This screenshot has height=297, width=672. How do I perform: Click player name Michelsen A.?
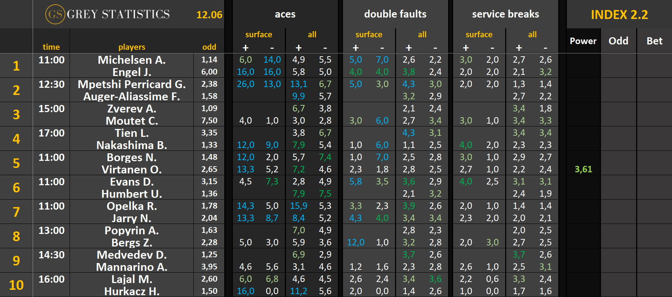[132, 60]
